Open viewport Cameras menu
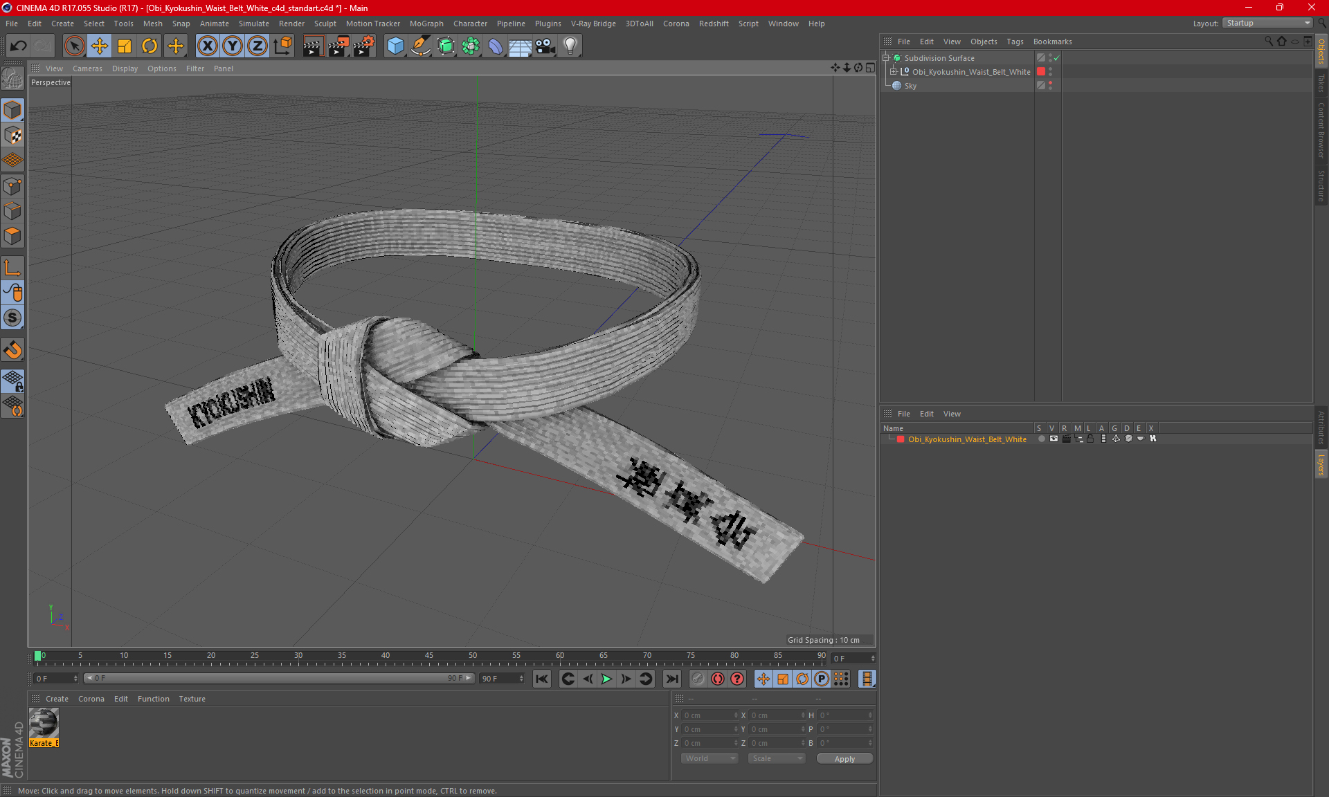 pyautogui.click(x=87, y=68)
